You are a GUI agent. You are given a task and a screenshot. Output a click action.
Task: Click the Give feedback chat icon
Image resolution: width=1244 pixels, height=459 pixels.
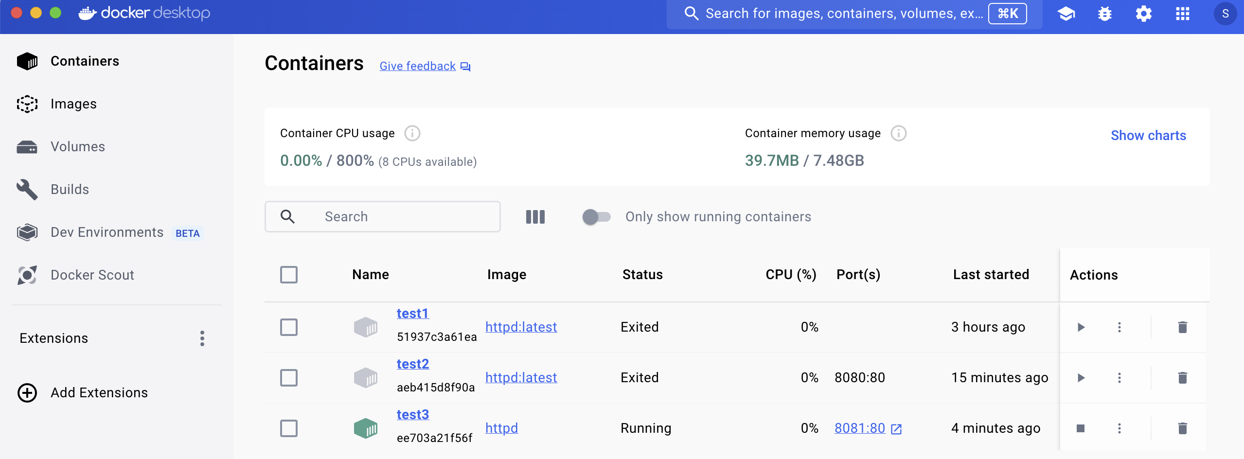[x=465, y=67]
